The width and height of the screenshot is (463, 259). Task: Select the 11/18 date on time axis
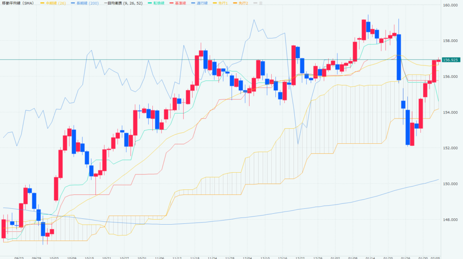195,256
